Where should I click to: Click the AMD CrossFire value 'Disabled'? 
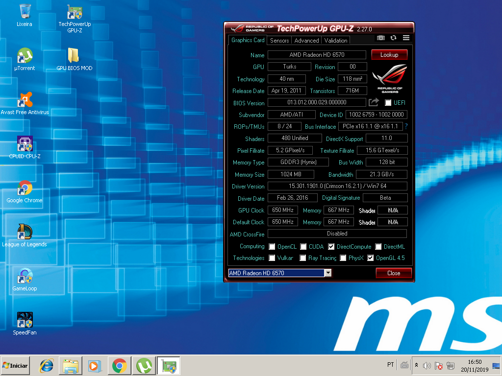pyautogui.click(x=337, y=234)
